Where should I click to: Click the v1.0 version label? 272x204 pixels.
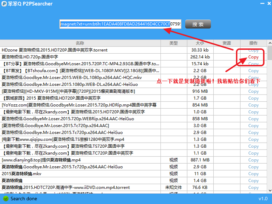[x=263, y=198]
